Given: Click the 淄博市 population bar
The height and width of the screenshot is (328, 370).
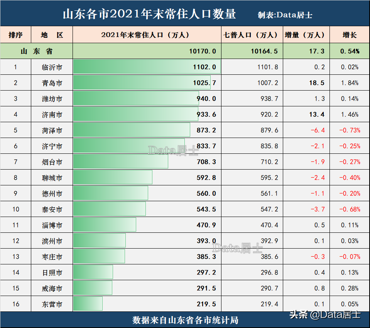Looking at the screenshot, I should pos(104,225).
